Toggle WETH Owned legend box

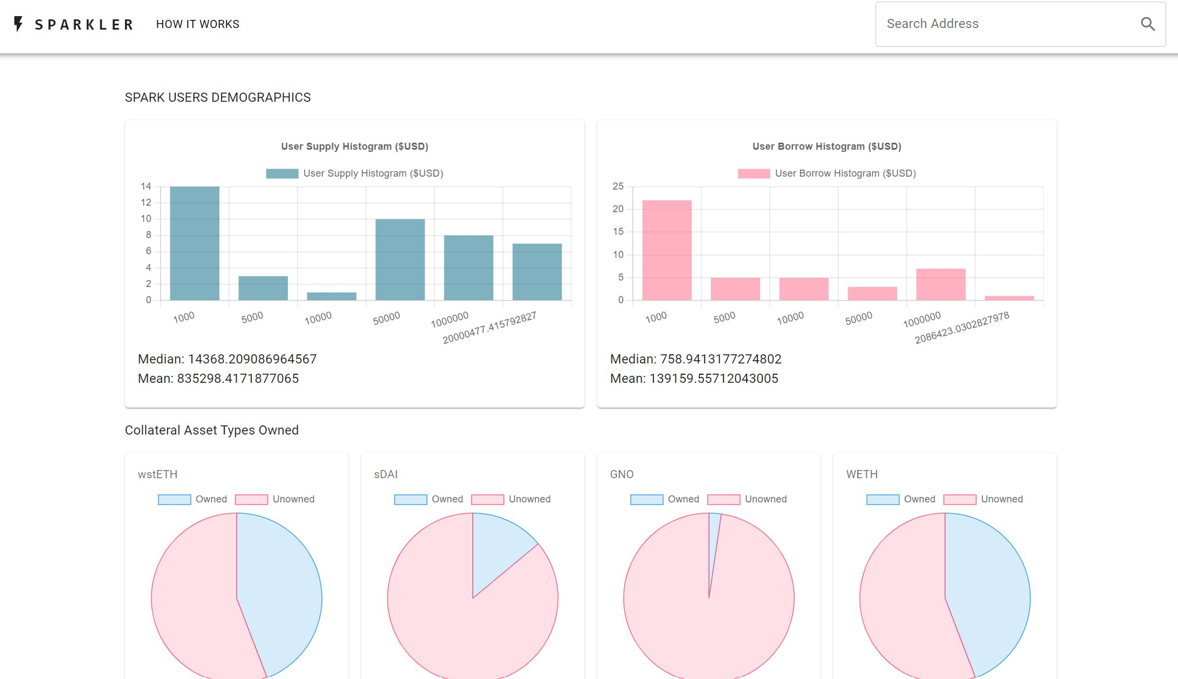click(x=883, y=499)
